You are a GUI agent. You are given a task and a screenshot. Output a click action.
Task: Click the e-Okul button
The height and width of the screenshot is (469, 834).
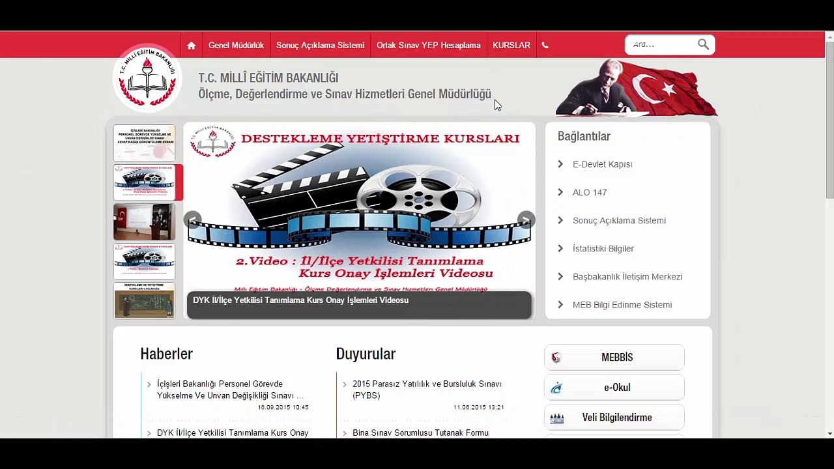tap(614, 388)
